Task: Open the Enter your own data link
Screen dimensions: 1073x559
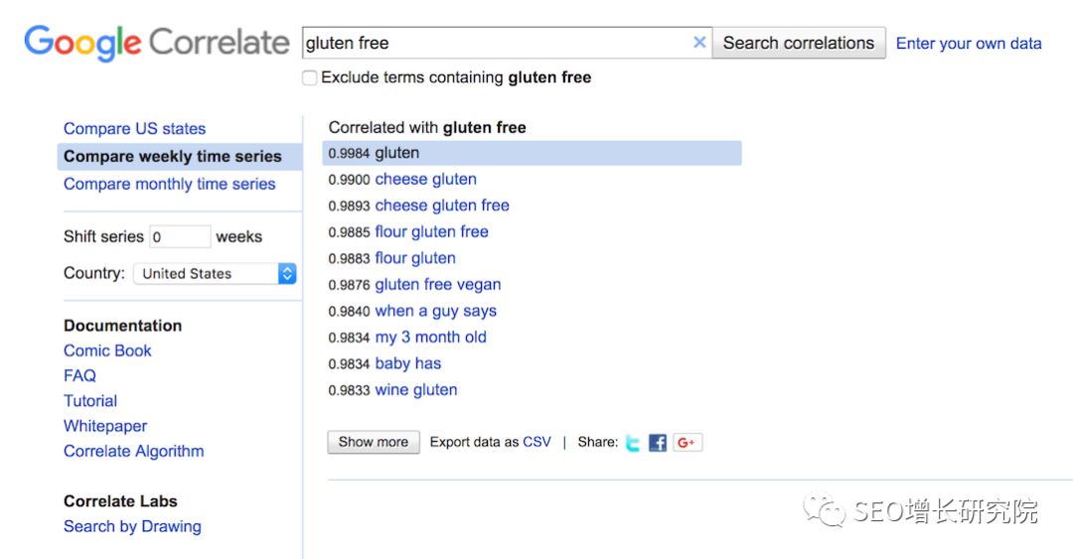Action: (x=969, y=44)
